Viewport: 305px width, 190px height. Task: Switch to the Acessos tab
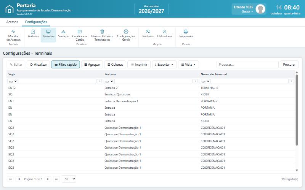[12, 22]
